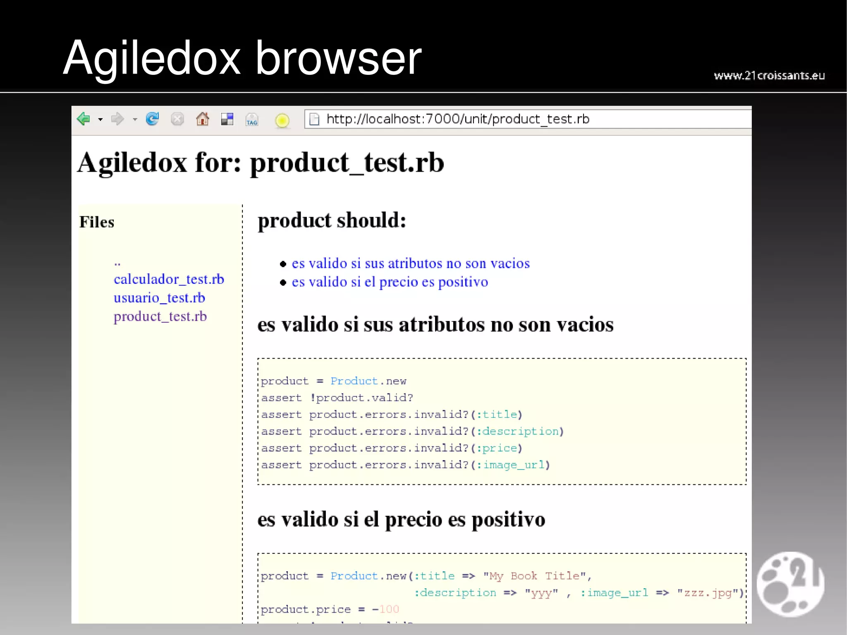The image size is (847, 635).
Task: Open the forward history dropdown arrow
Action: [135, 120]
